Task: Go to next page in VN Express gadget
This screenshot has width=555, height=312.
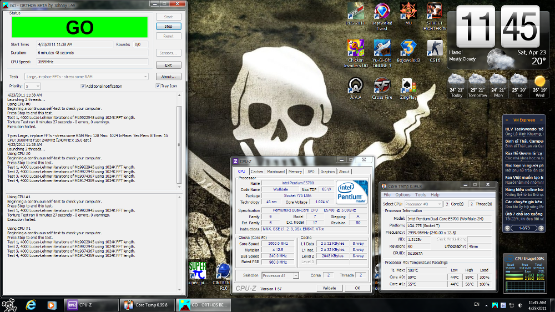Action: 541,228
